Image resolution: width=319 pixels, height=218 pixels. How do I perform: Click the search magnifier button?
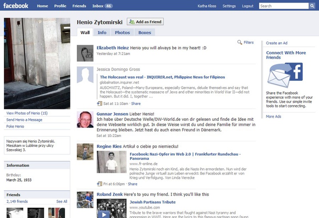coord(312,6)
